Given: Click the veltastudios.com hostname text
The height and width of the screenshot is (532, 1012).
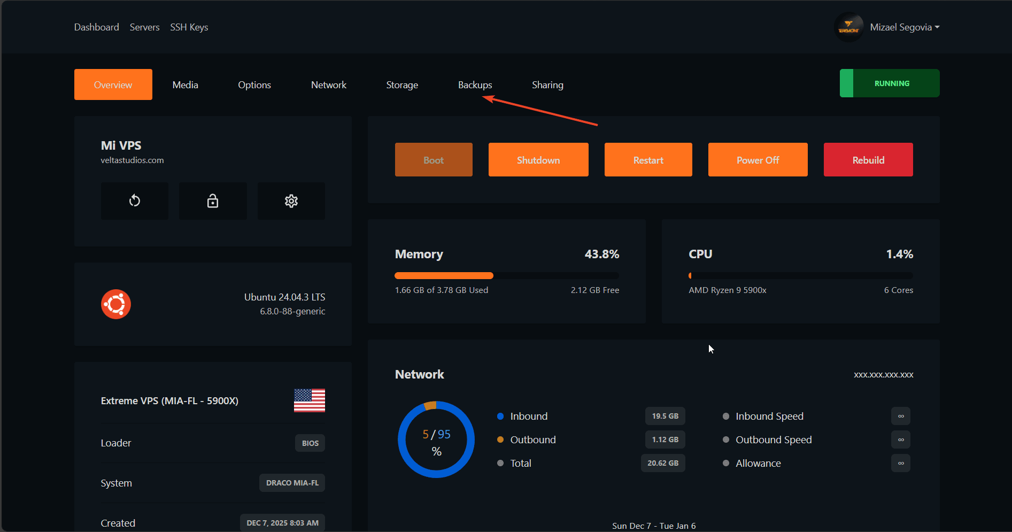Looking at the screenshot, I should click(x=132, y=160).
